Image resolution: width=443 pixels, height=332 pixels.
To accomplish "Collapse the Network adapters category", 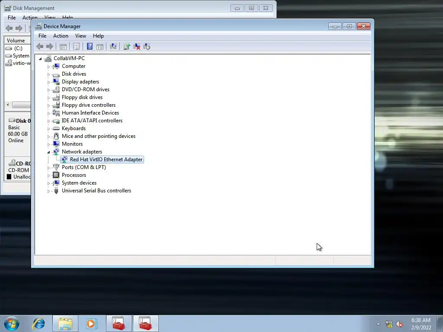I will click(48, 152).
